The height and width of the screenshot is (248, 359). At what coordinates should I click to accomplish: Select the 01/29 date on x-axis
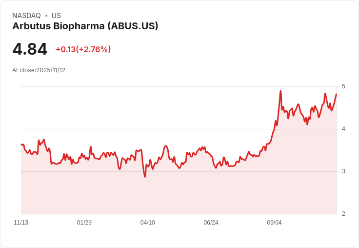tap(84, 223)
